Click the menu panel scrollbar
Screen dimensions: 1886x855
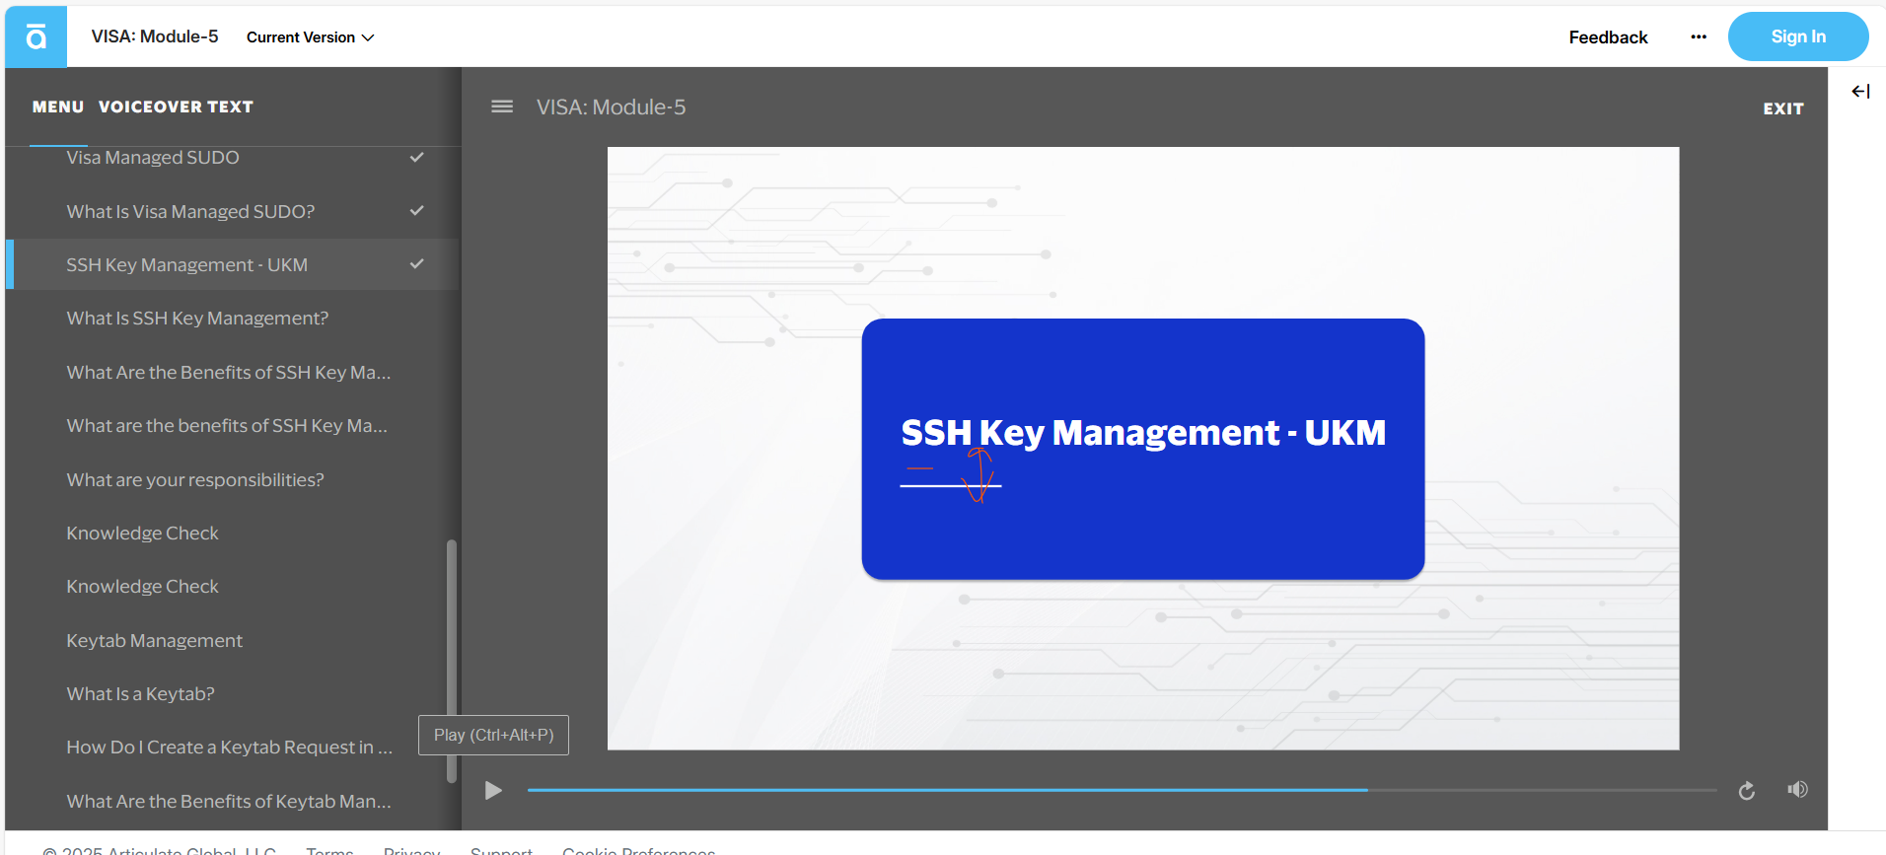pyautogui.click(x=452, y=661)
